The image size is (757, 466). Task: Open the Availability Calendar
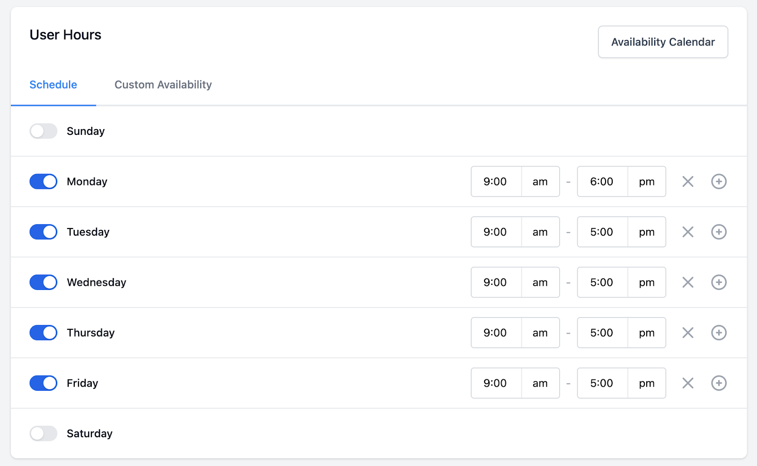[x=662, y=42]
